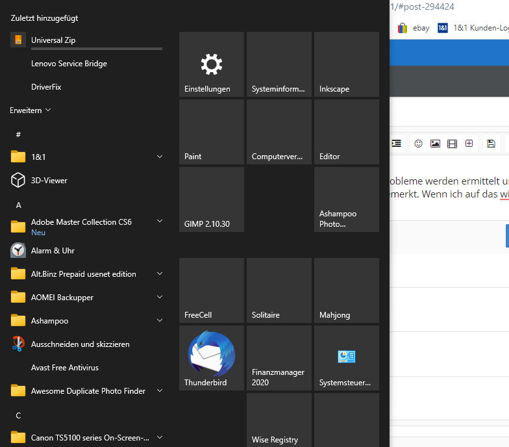The width and height of the screenshot is (509, 447).
Task: Click the plus box insert icon in the editor
Action: tap(469, 143)
